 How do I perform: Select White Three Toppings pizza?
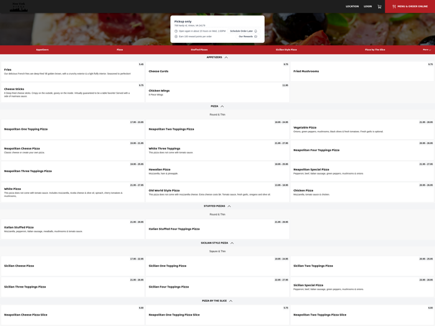217,150
